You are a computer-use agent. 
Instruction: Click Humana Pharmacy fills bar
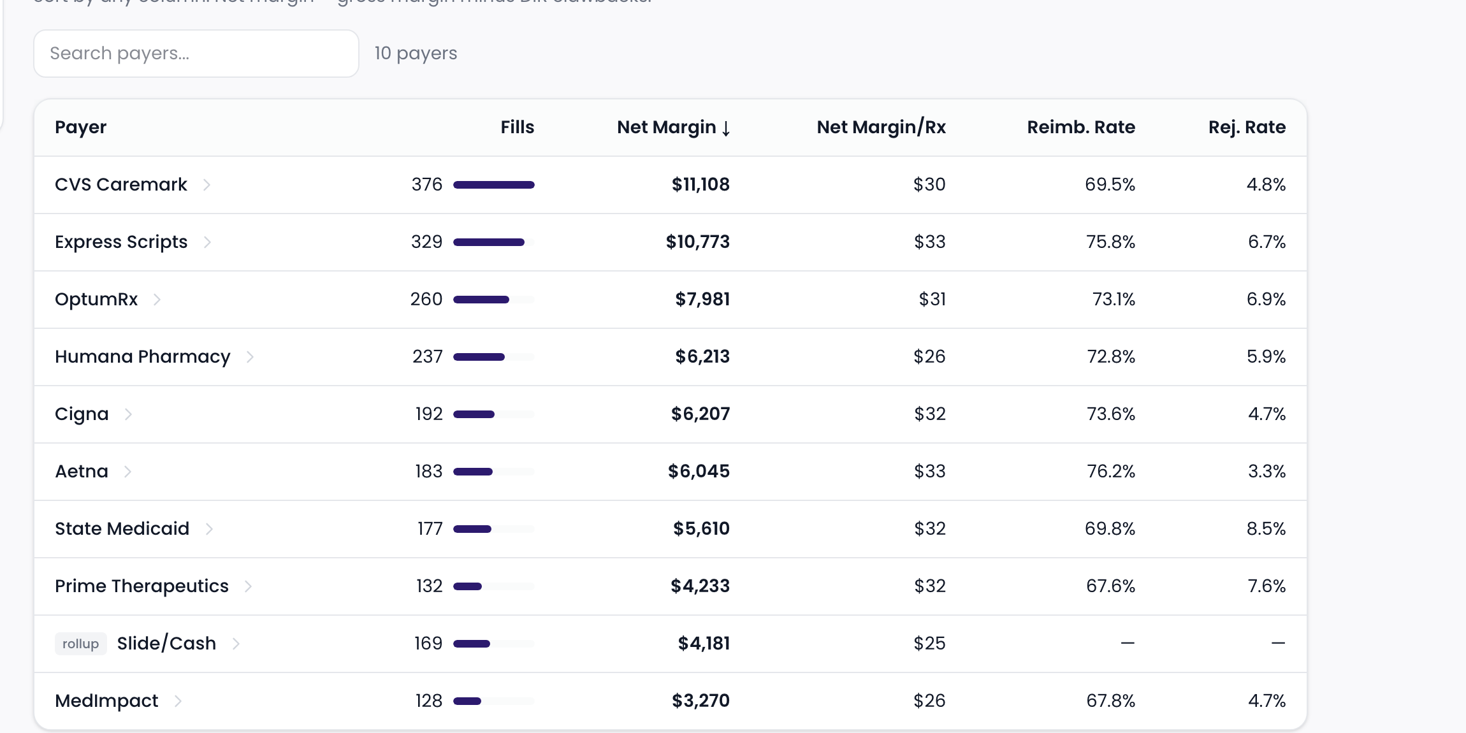(494, 357)
